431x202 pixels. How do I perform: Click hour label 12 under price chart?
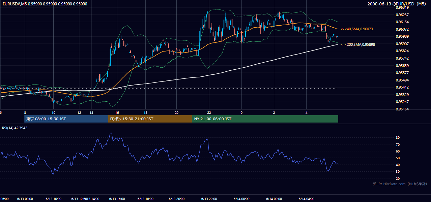[x=79, y=112]
